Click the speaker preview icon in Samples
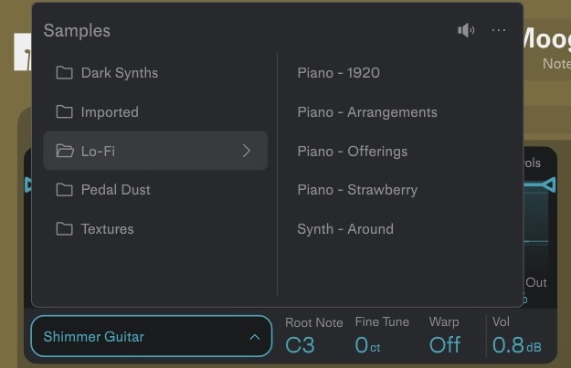The width and height of the screenshot is (571, 368). 466,30
